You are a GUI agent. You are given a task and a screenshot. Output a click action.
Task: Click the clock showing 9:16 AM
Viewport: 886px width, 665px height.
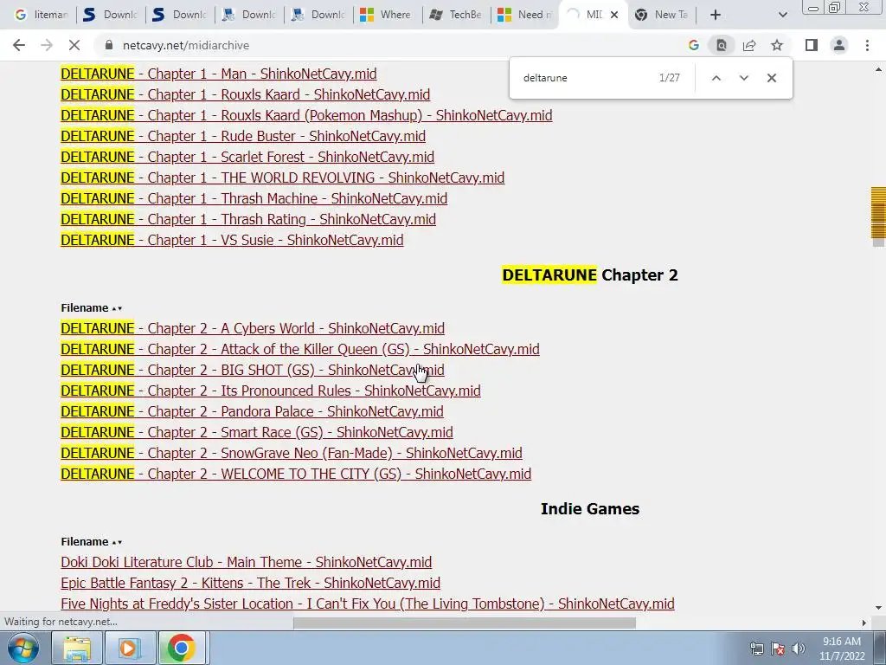842,648
